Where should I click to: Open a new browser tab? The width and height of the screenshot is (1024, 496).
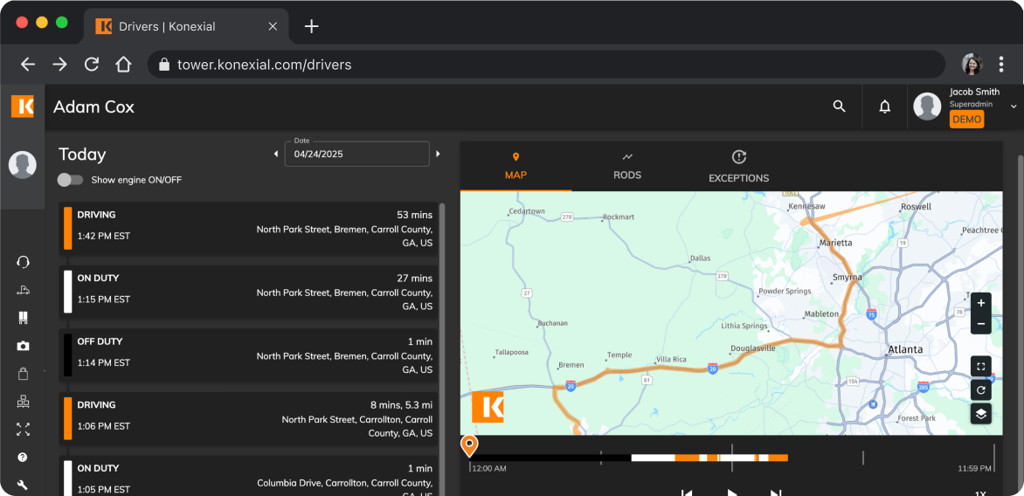(x=312, y=26)
